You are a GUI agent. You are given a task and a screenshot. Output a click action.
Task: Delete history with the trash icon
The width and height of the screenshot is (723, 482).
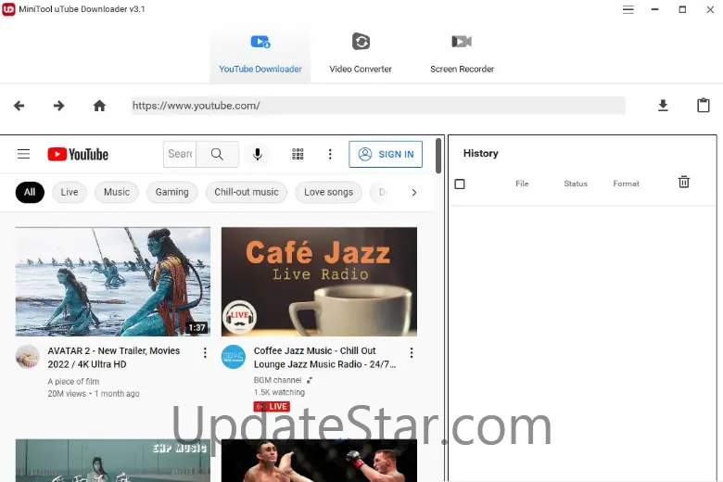pos(684,183)
